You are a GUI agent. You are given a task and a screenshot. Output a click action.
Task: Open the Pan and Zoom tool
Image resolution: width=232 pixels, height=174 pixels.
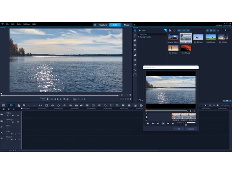click(111, 105)
